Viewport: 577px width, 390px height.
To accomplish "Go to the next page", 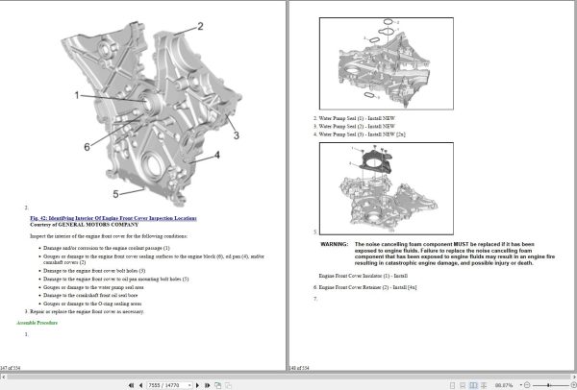I will pyautogui.click(x=197, y=385).
